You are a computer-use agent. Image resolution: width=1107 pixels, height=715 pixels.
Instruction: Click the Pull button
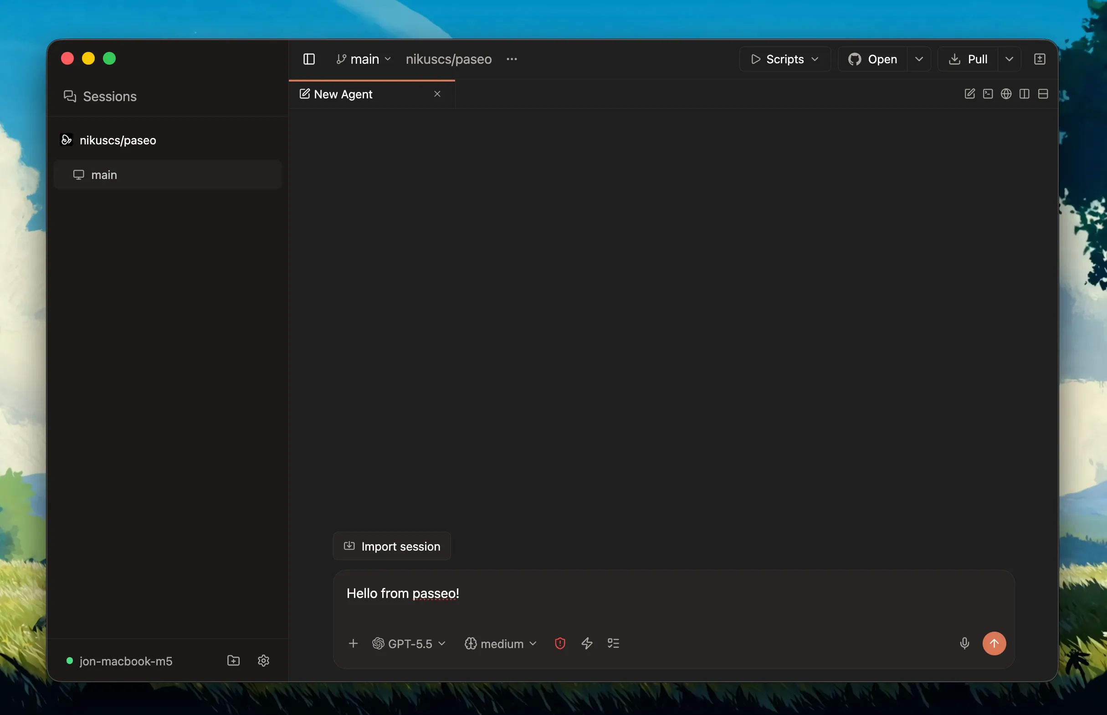point(967,59)
